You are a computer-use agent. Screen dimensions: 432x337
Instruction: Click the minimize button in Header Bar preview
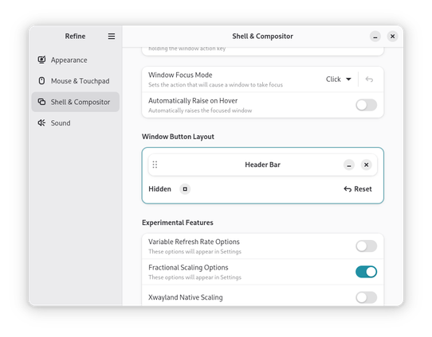pos(349,165)
